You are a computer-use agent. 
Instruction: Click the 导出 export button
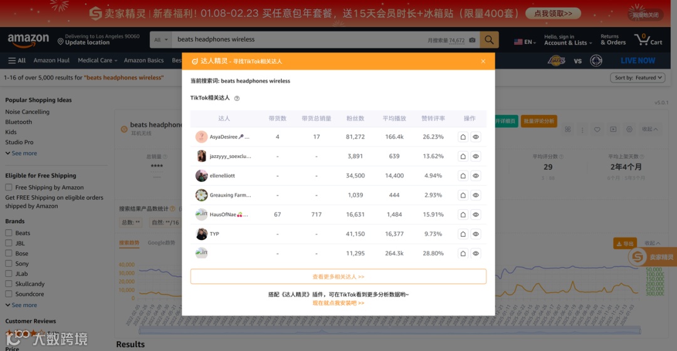(625, 243)
